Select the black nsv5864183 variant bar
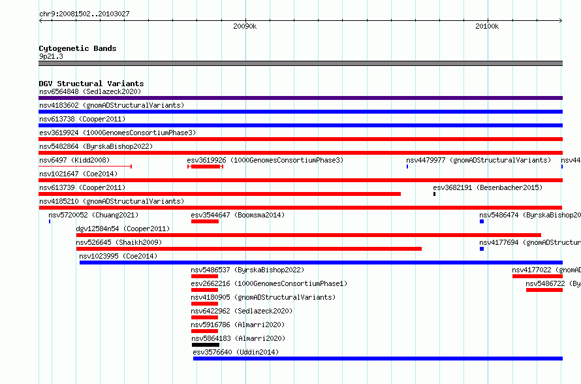The image size is (581, 384). tap(206, 345)
